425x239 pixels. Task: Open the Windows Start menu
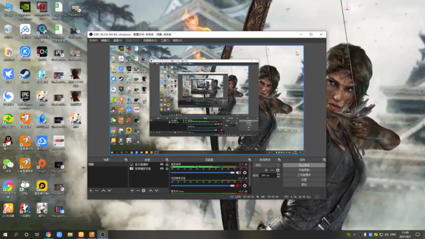5,234
